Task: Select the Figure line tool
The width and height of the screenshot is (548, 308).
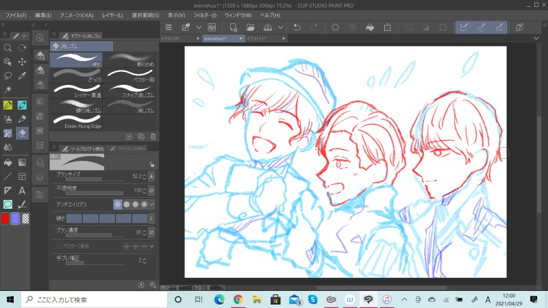Action: tap(8, 177)
